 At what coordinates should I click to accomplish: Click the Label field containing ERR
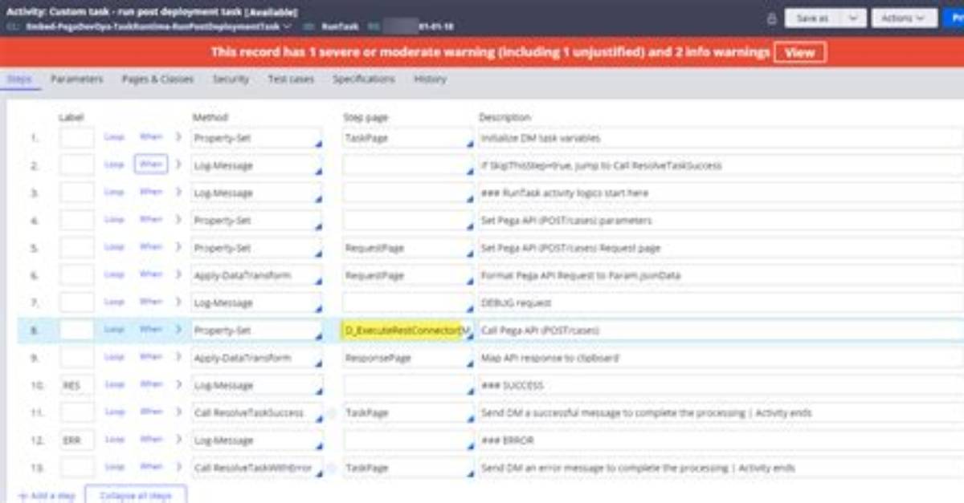76,440
